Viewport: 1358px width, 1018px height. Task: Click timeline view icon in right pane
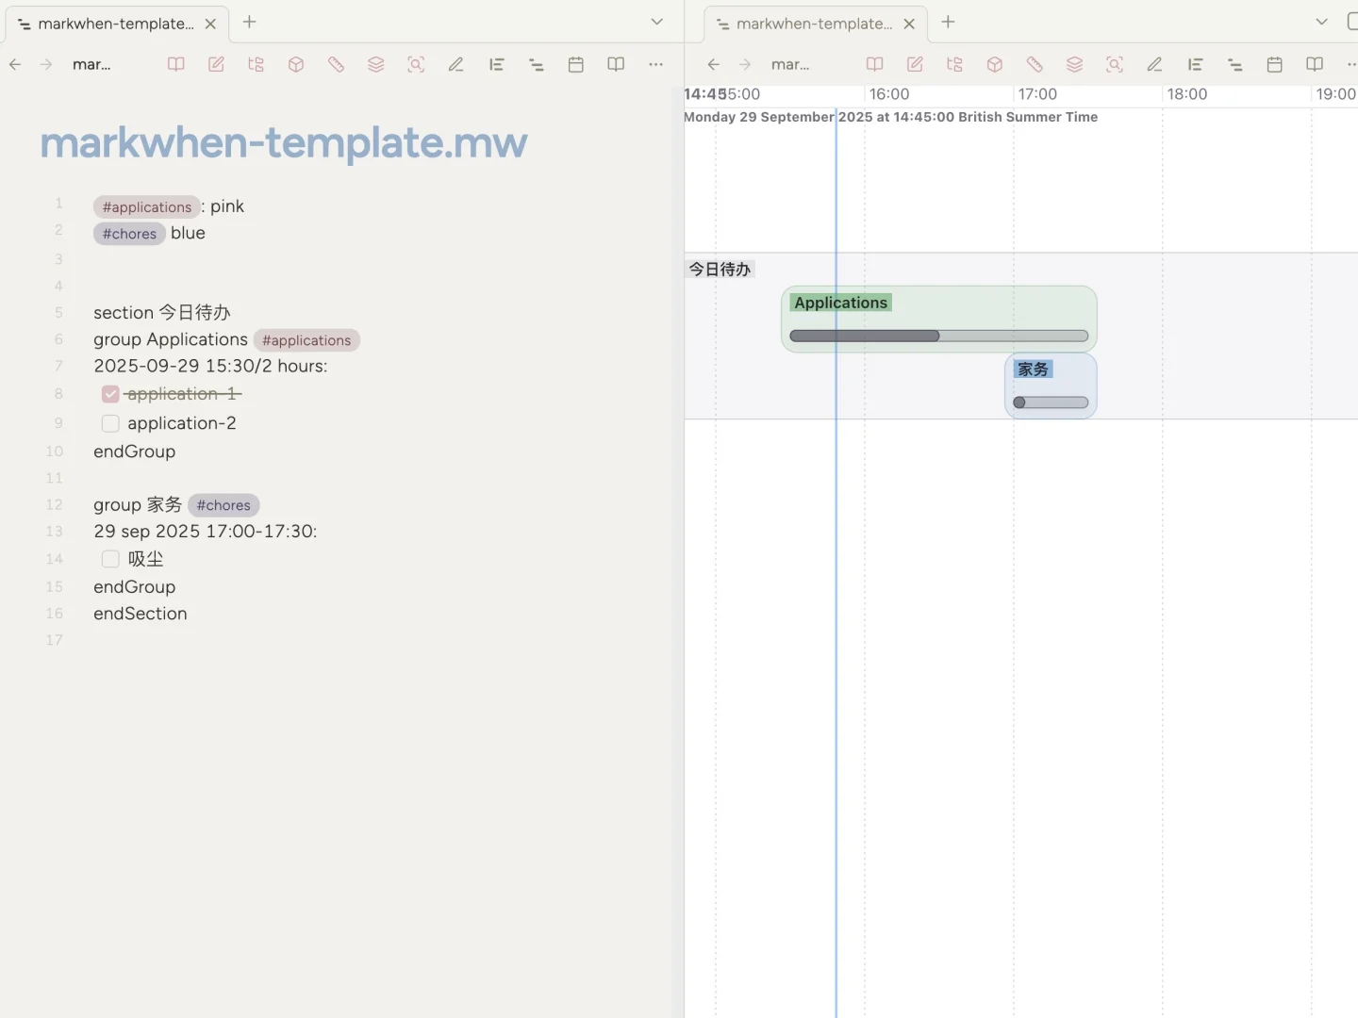coord(1235,64)
